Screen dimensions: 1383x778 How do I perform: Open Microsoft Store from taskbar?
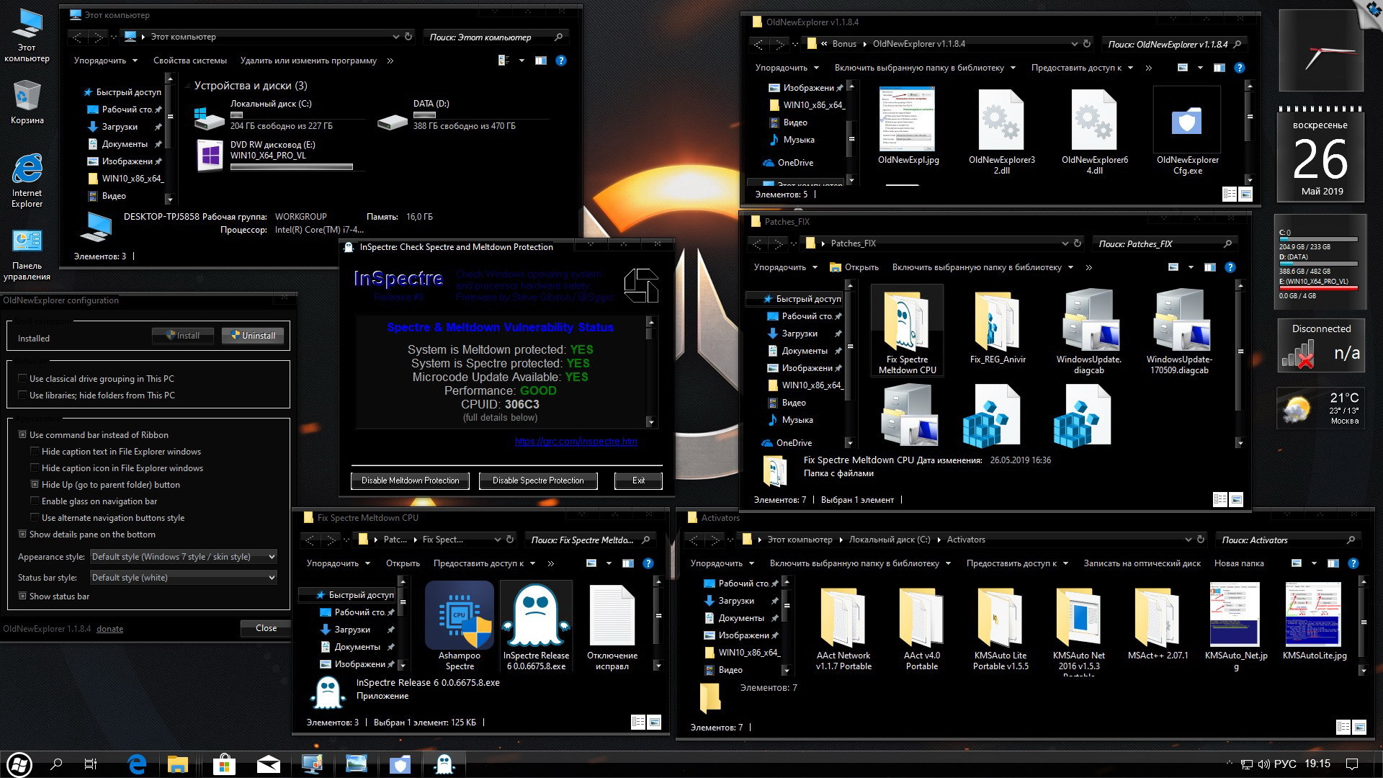click(x=224, y=764)
